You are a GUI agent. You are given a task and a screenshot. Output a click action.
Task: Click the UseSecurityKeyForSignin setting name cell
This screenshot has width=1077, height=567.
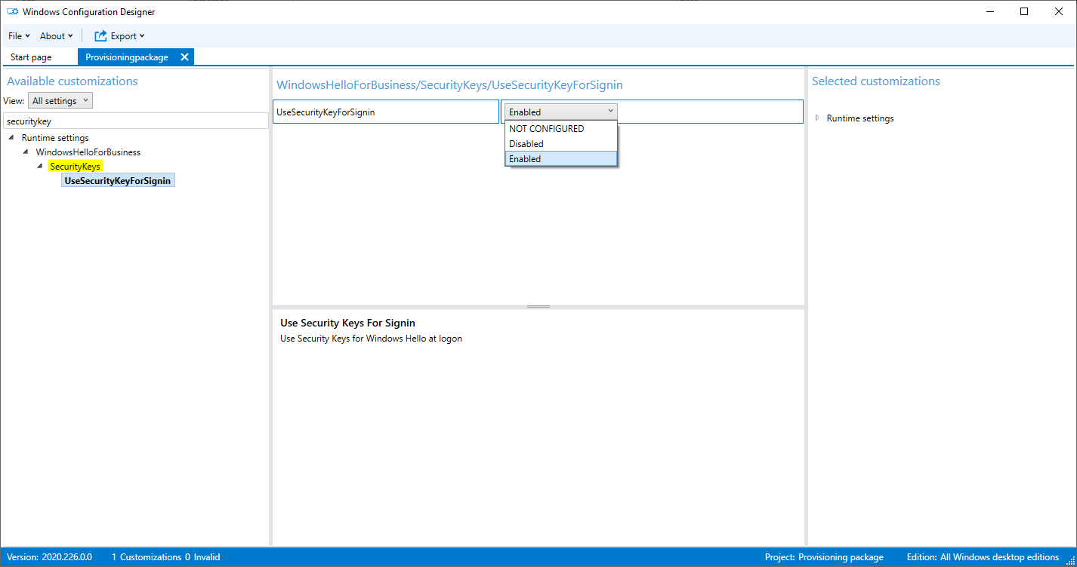click(x=386, y=112)
